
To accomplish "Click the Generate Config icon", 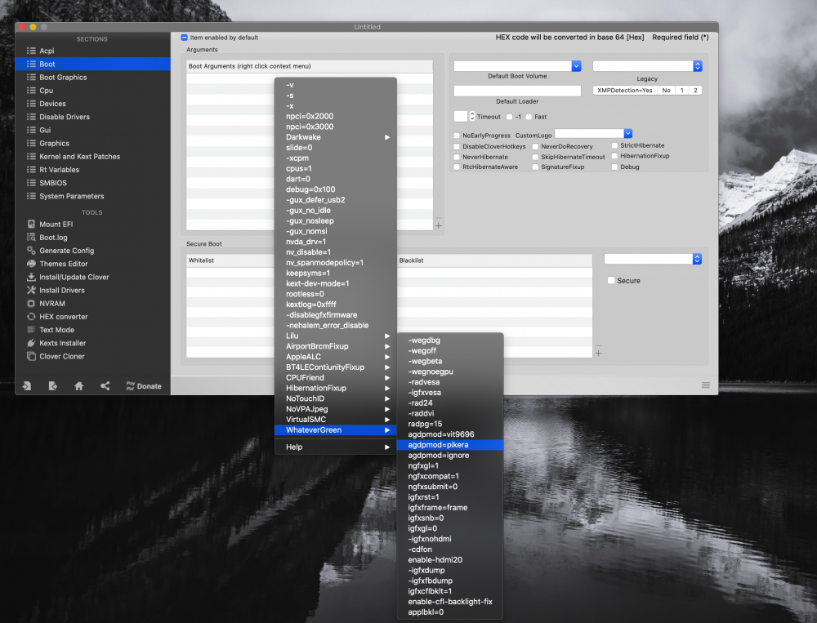I will (x=31, y=251).
